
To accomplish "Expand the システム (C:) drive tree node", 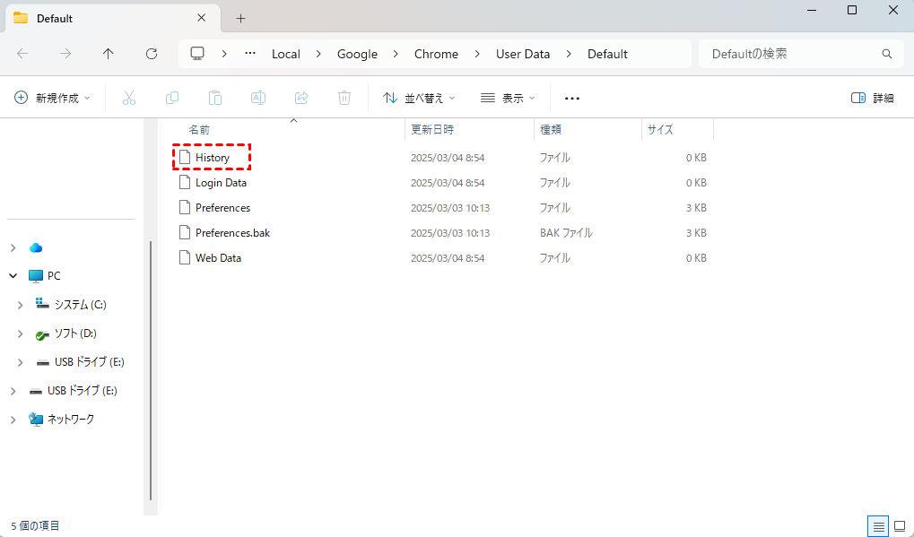I will click(21, 305).
